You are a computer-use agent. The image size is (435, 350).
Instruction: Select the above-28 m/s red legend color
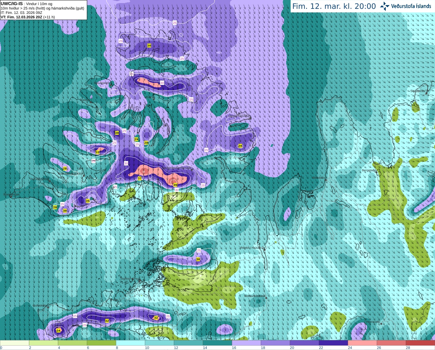(x=420, y=343)
